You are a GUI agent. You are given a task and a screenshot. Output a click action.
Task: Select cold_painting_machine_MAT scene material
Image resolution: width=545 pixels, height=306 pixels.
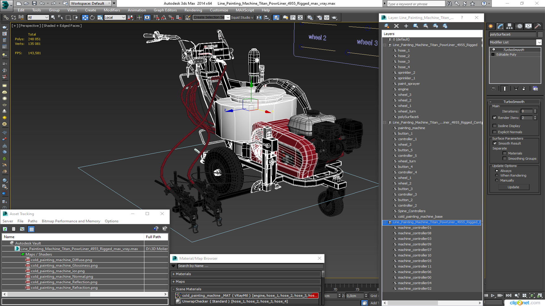pos(246,296)
